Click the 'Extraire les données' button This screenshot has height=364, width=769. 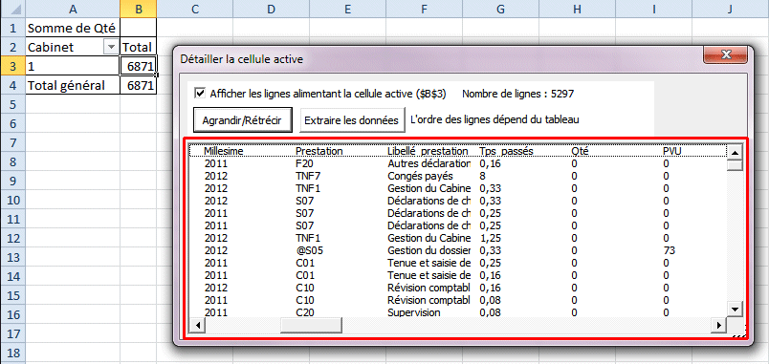pos(352,120)
